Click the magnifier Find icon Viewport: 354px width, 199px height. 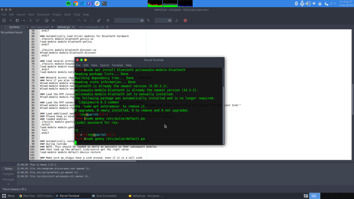coord(148,21)
